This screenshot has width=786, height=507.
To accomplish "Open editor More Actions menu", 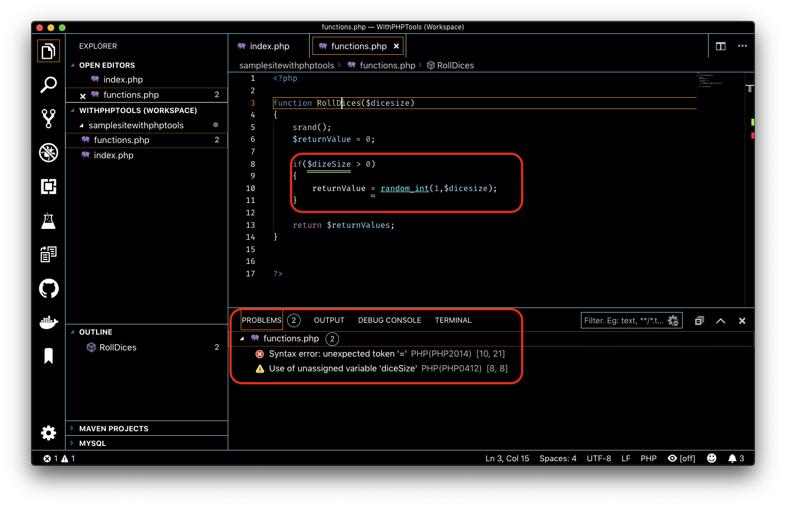I will pos(742,46).
